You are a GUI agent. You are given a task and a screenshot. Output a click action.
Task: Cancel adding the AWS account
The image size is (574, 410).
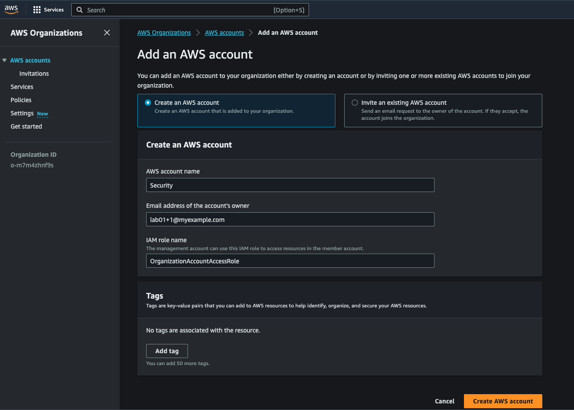pyautogui.click(x=445, y=401)
